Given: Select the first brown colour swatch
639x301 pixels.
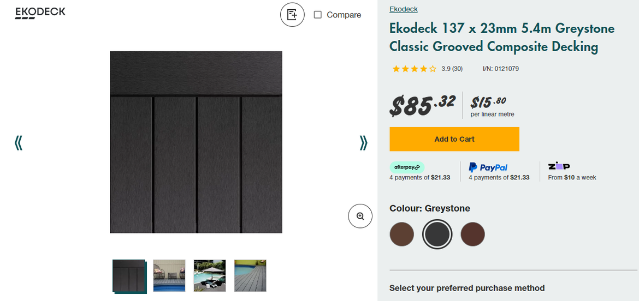Looking at the screenshot, I should tap(401, 234).
